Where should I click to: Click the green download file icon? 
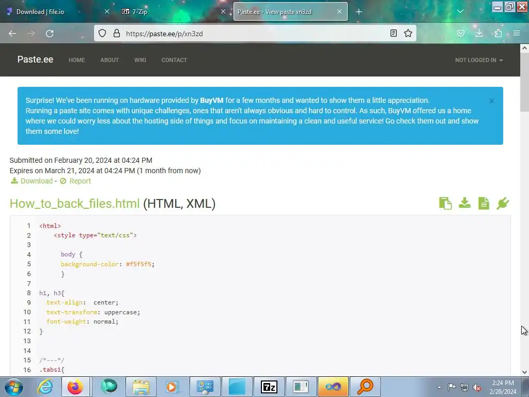[x=464, y=203]
